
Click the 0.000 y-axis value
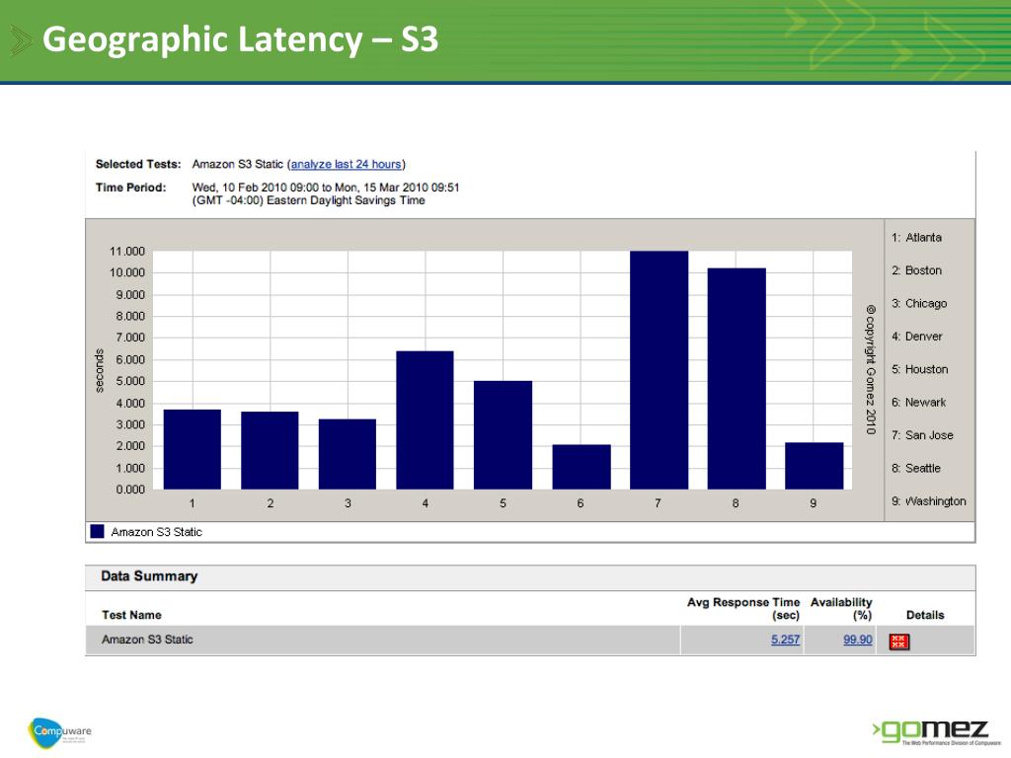click(130, 490)
